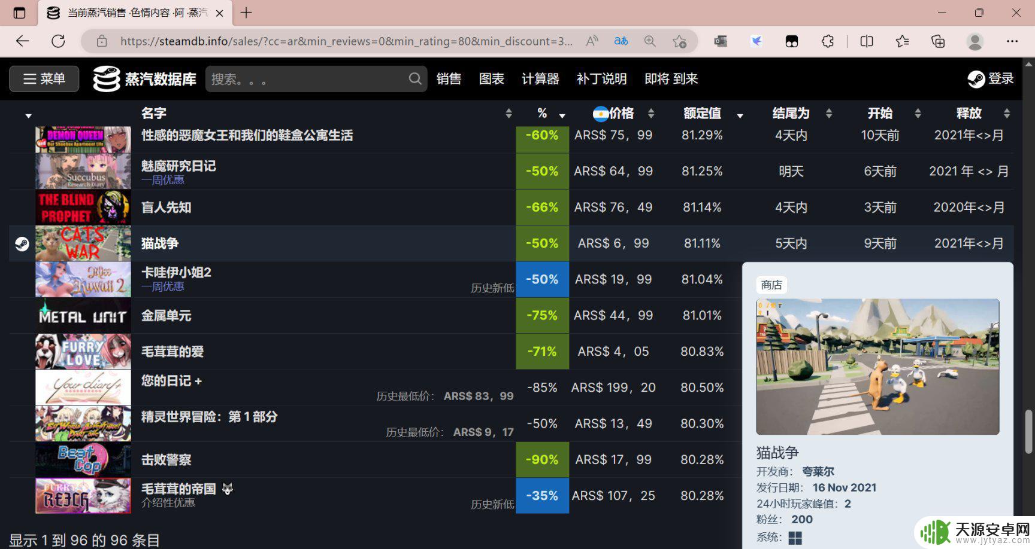This screenshot has height=549, width=1035.
Task: Click the zoom magnifier icon in the address bar
Action: (x=650, y=41)
